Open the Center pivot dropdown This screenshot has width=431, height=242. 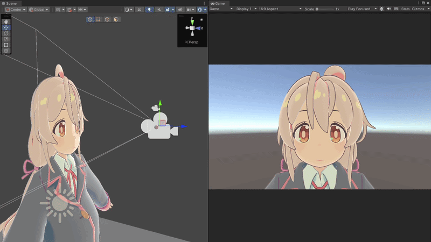pyautogui.click(x=16, y=10)
